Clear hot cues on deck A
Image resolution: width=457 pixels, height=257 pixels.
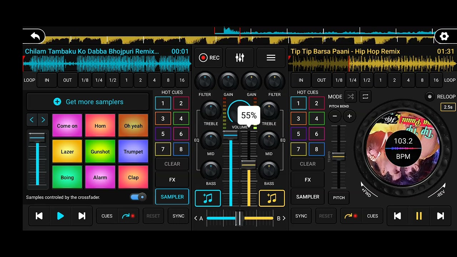click(x=172, y=164)
